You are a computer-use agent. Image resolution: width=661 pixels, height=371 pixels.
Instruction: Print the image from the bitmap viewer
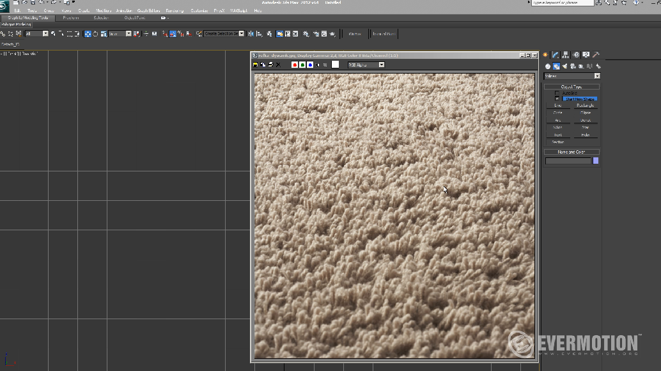[270, 65]
